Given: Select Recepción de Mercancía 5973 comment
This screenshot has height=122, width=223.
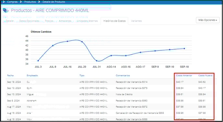Looking at the screenshot, I should 132,88.
